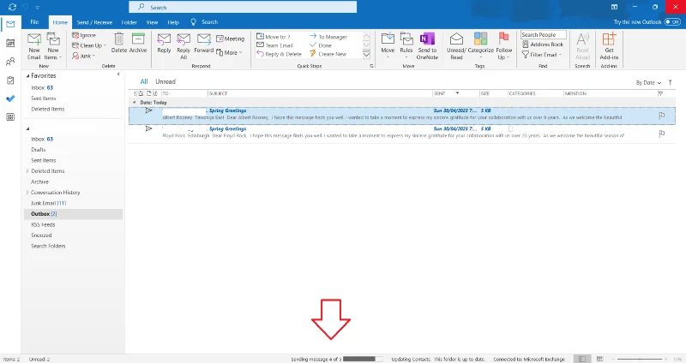
Task: Expand the Conversation History folder
Action: tap(27, 193)
